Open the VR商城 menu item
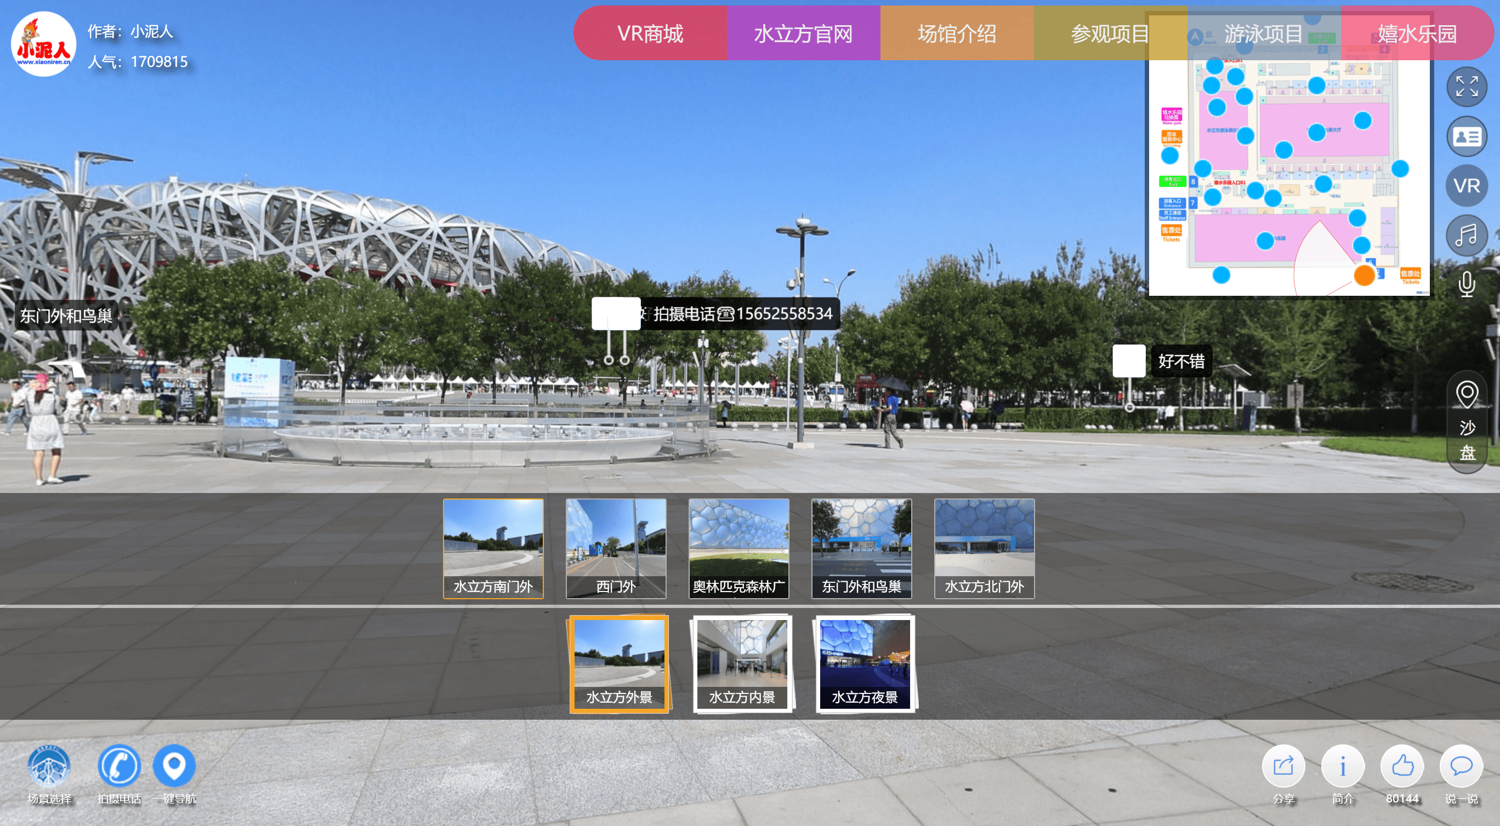The height and width of the screenshot is (826, 1500). coord(650,34)
